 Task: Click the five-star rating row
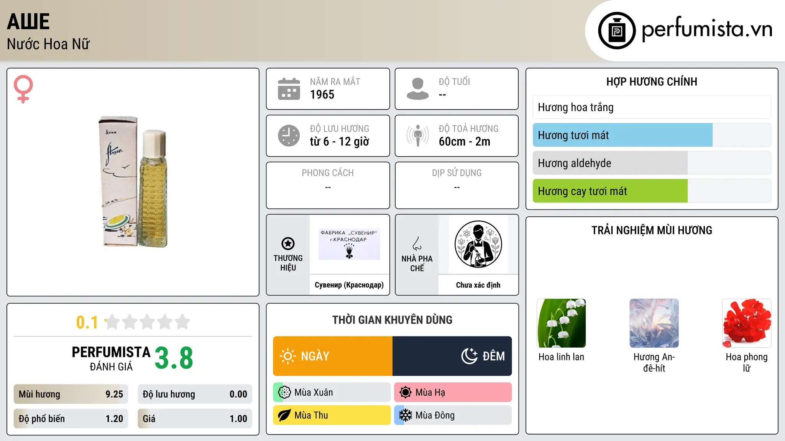[x=147, y=322]
